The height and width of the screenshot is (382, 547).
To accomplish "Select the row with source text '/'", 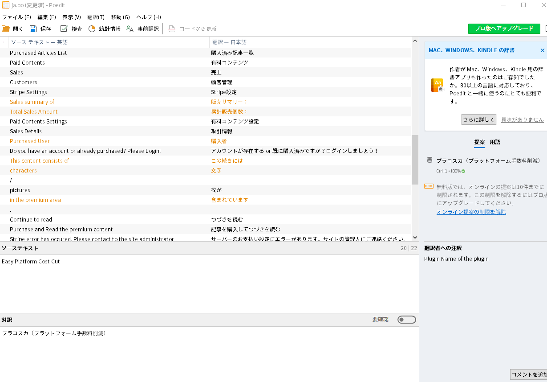I will click(206, 180).
